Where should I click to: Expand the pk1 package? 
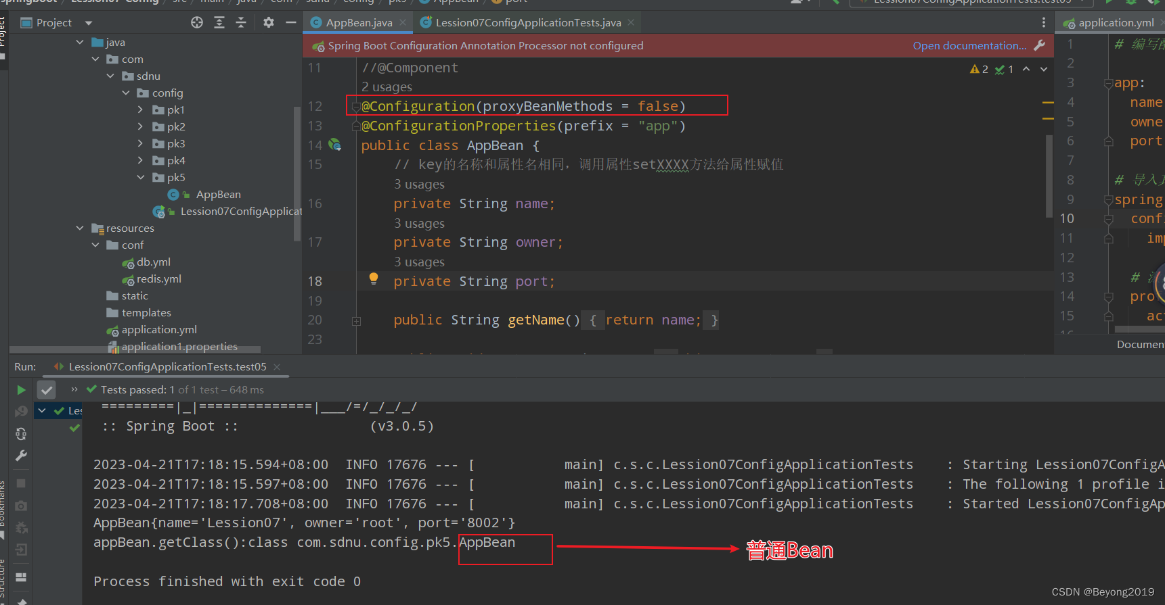[141, 110]
